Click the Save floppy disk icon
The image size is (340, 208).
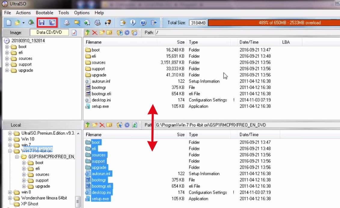41,23
